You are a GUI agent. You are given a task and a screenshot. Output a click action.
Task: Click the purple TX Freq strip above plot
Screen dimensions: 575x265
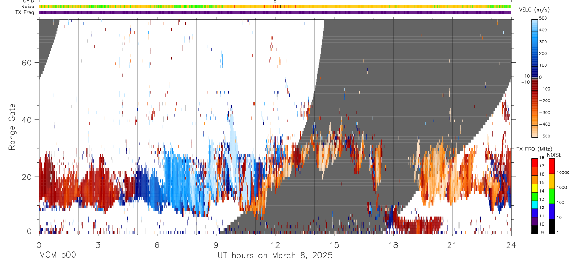tap(275, 12)
